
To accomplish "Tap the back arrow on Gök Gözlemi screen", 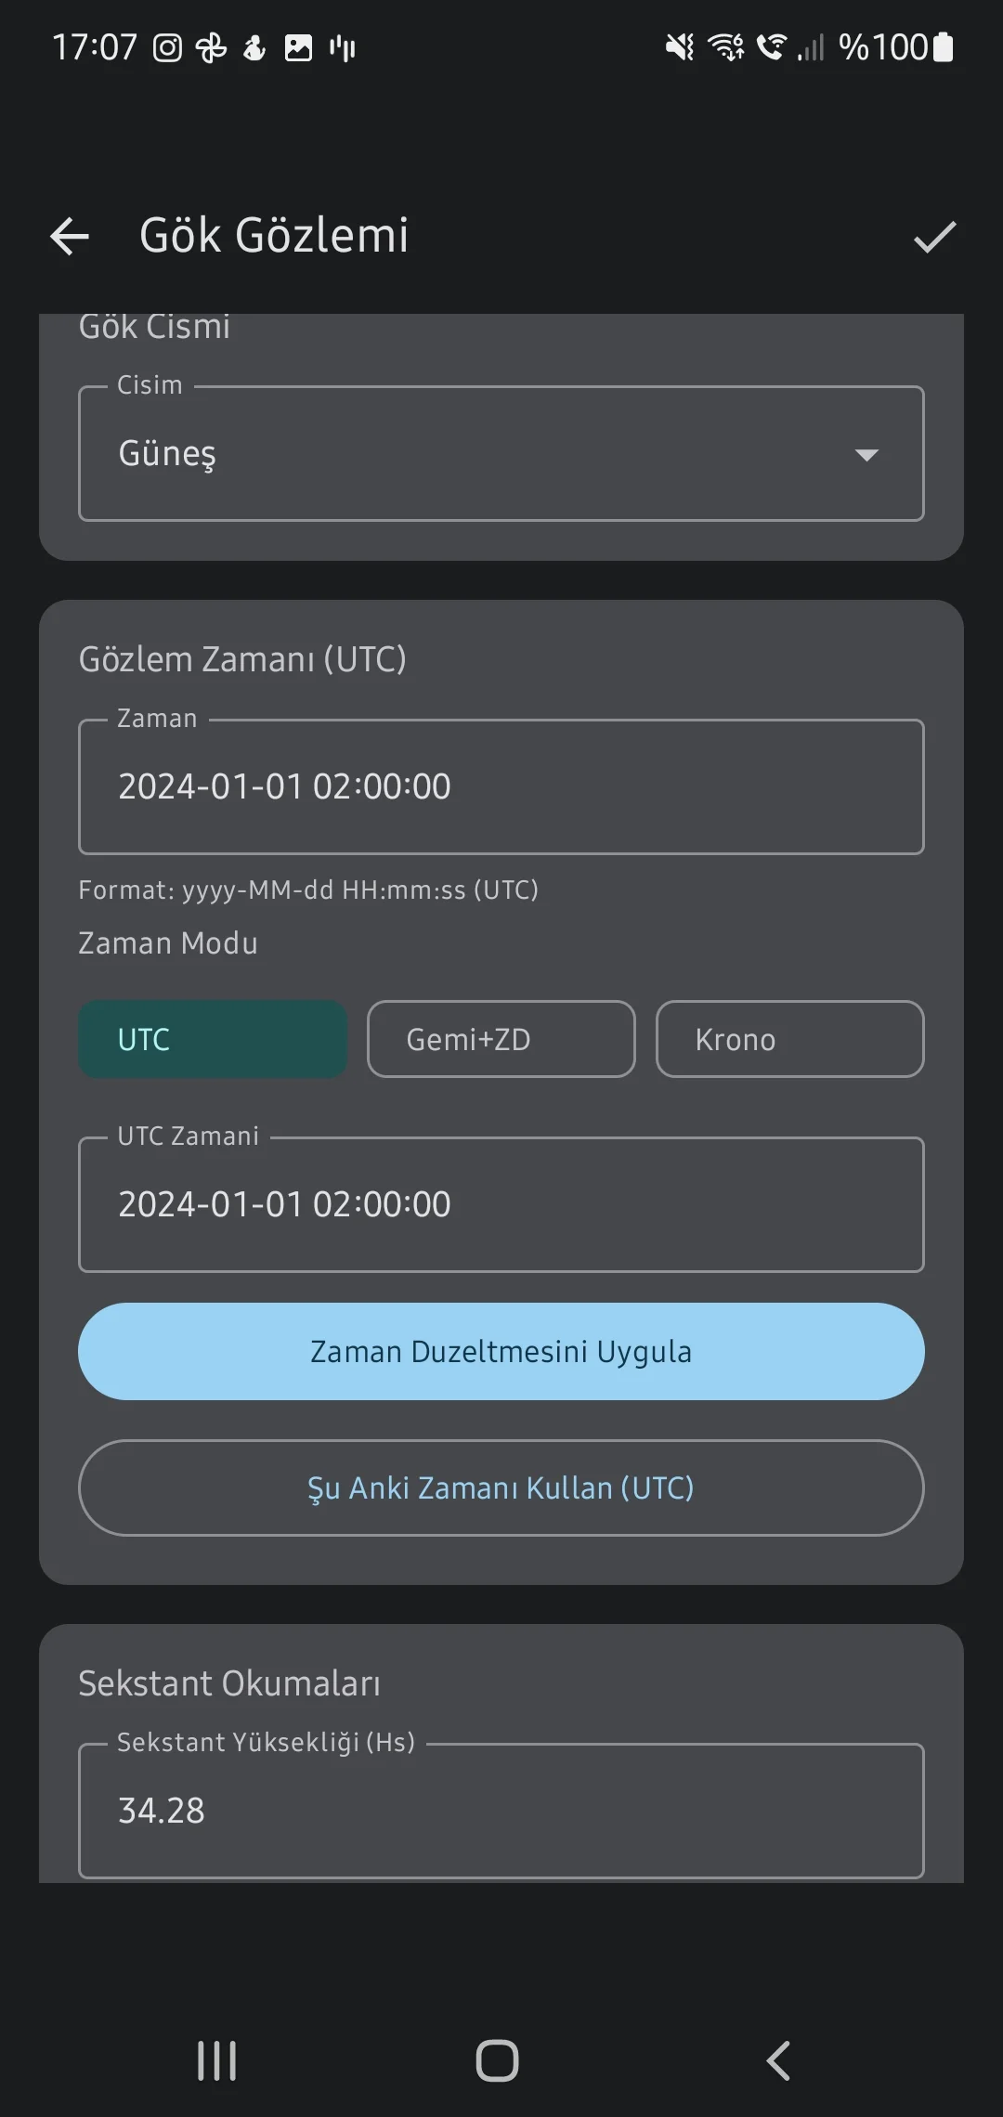I will [70, 236].
